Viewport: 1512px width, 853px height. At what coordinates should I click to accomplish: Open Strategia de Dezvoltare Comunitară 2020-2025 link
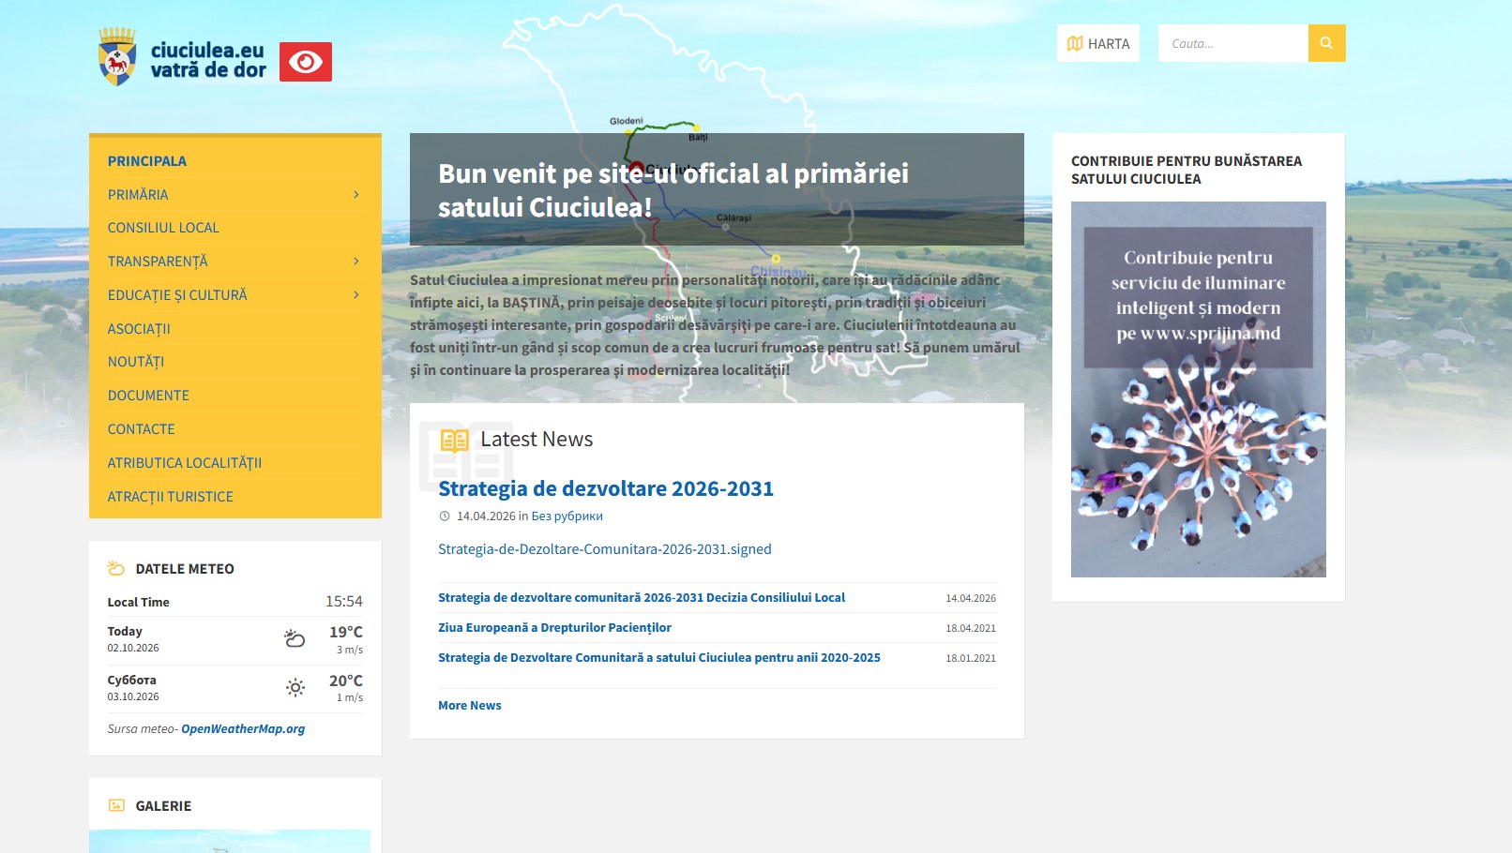pyautogui.click(x=659, y=657)
